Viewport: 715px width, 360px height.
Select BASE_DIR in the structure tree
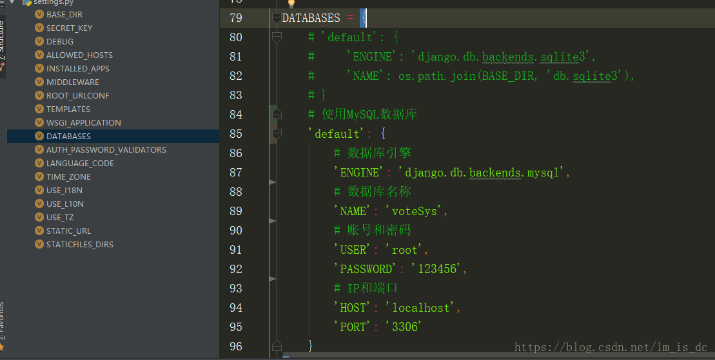point(64,15)
